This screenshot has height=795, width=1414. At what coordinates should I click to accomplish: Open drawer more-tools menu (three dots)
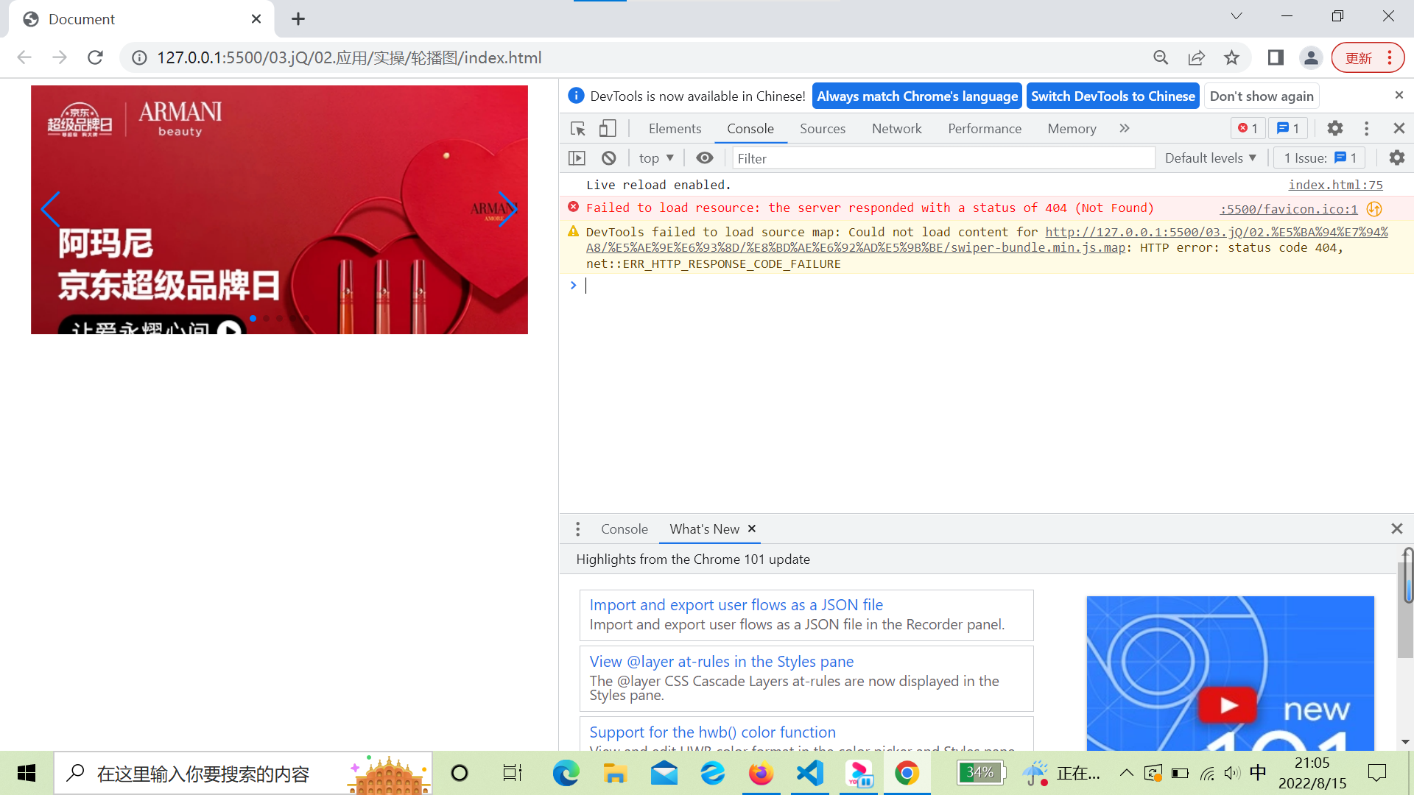(x=578, y=529)
